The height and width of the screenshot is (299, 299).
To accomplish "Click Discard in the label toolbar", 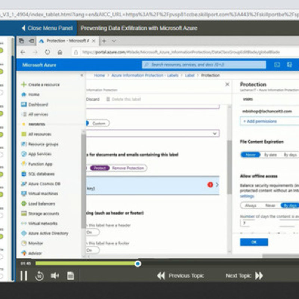I will [x=93, y=99].
